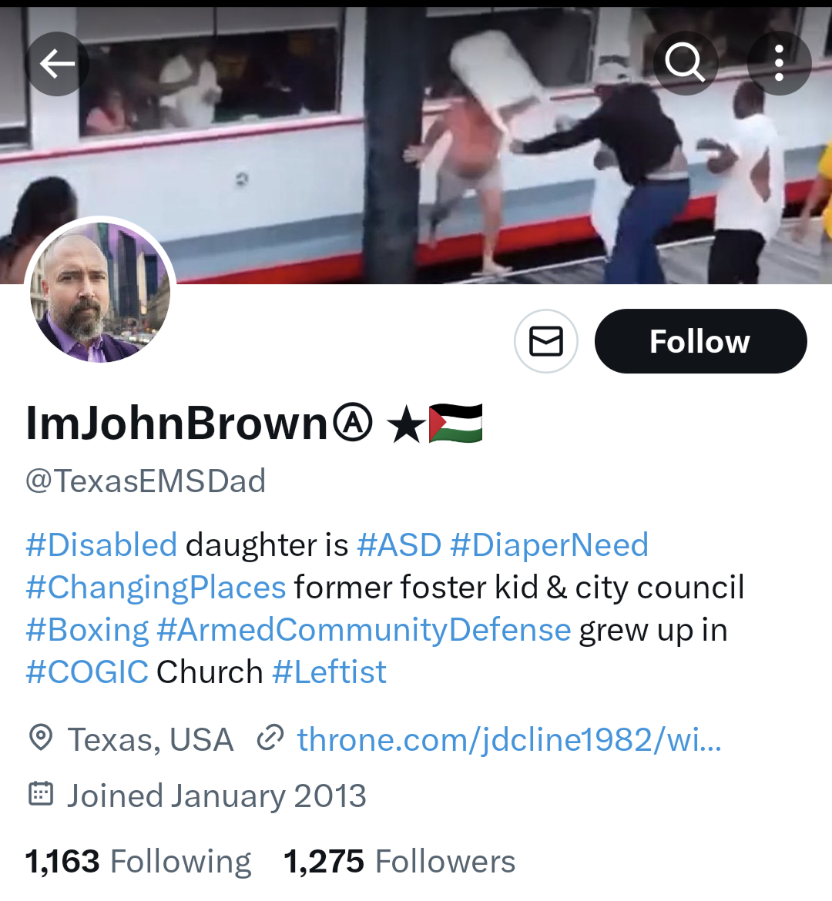Open the #Boxing hashtag
This screenshot has width=832, height=901.
(87, 630)
